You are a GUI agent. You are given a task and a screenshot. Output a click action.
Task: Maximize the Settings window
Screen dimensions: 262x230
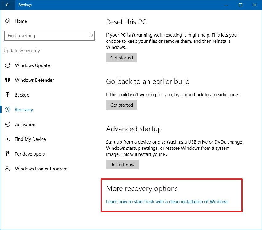pos(240,5)
